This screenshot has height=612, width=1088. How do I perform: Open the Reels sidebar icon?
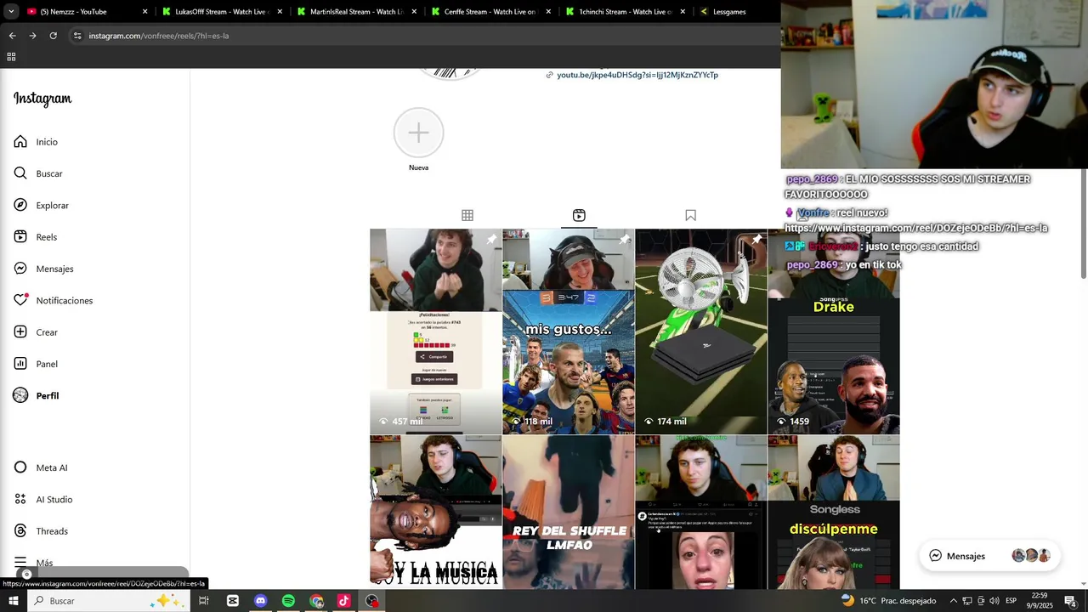click(x=20, y=237)
